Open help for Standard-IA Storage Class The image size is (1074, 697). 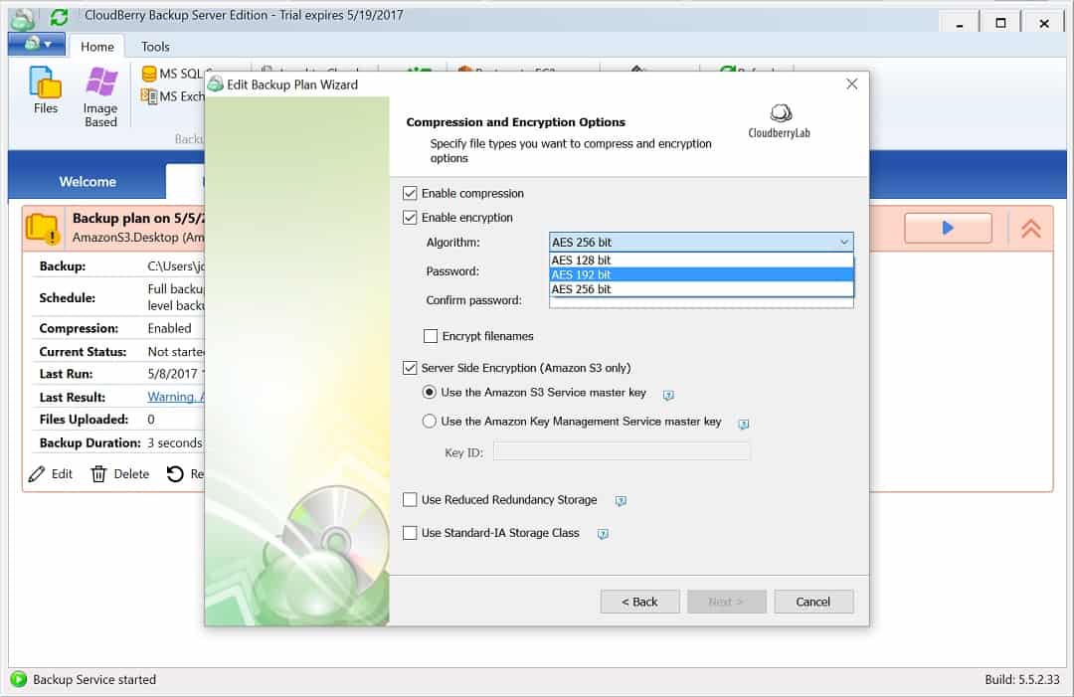603,534
